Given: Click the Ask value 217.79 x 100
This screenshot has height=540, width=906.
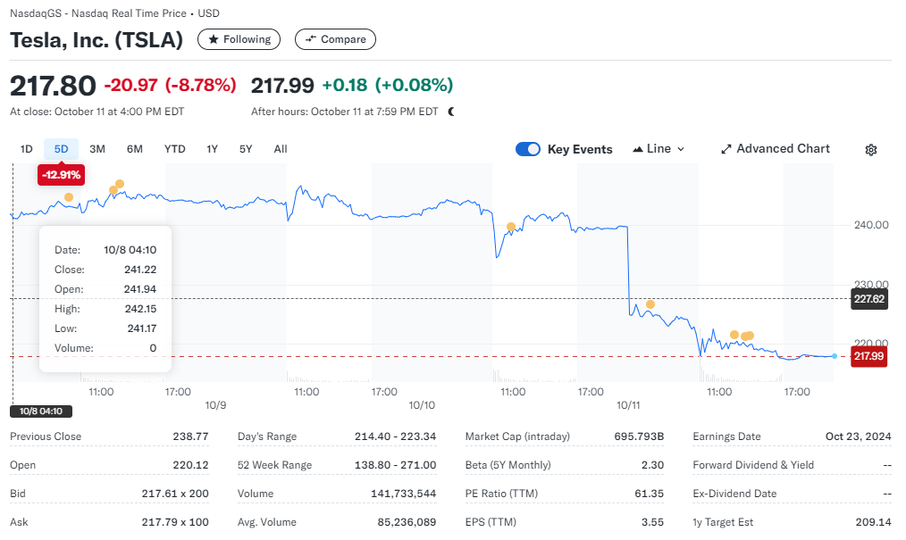Looking at the screenshot, I should pyautogui.click(x=175, y=522).
